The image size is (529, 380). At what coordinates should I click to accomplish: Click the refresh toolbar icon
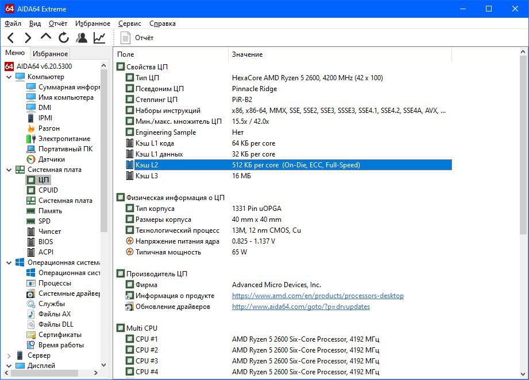63,38
